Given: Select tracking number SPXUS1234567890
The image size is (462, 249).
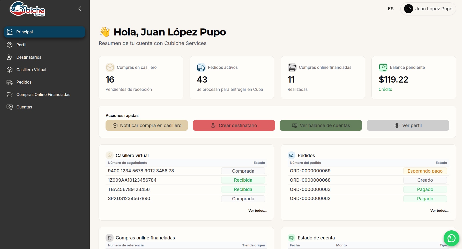Looking at the screenshot, I should 129,199.
